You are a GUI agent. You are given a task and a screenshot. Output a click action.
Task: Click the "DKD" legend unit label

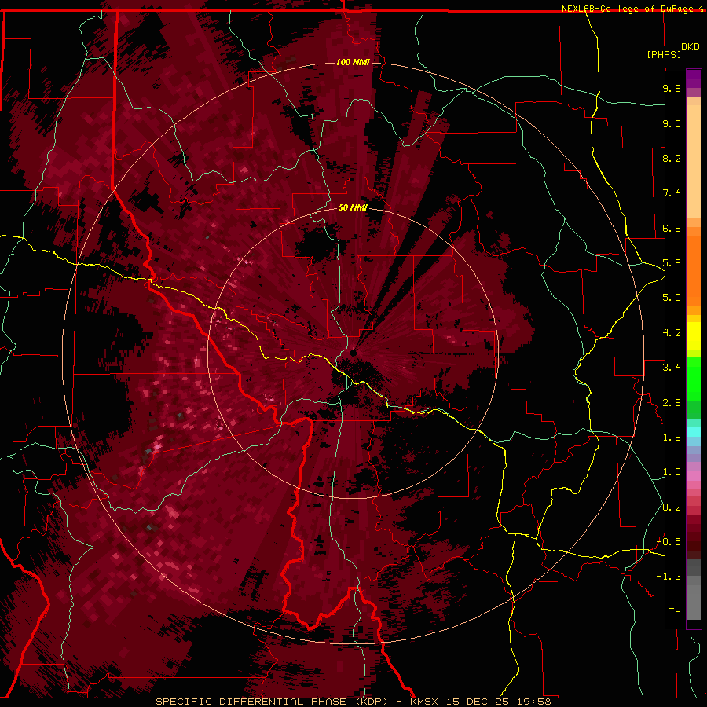690,47
